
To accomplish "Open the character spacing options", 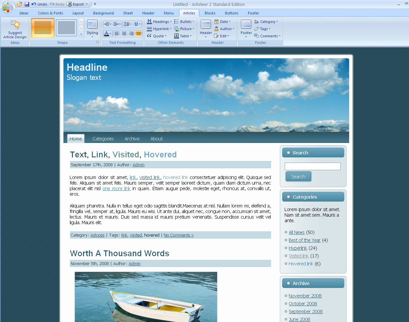I will [137, 24].
